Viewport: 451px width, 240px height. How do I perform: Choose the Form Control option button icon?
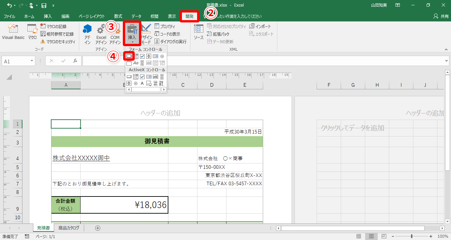(162, 56)
